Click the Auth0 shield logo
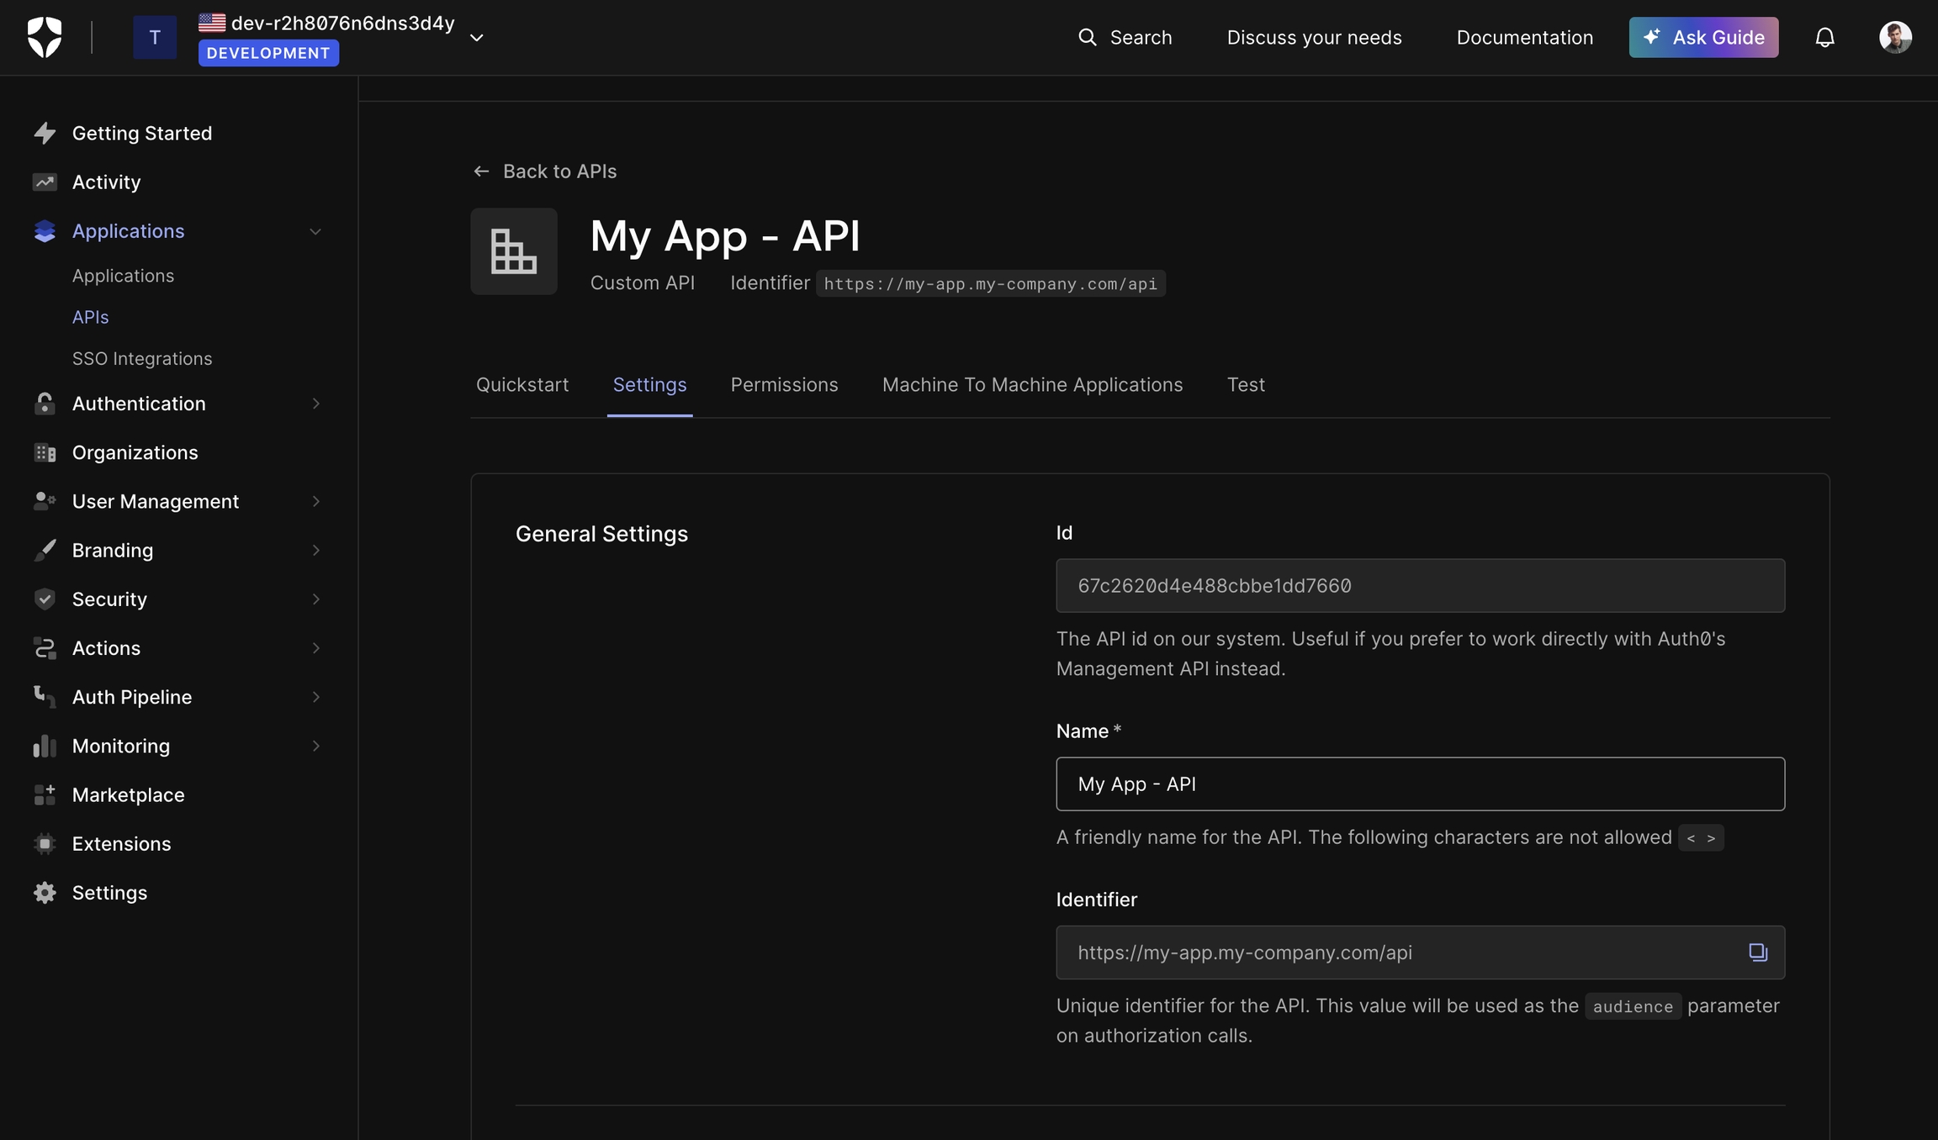 (45, 37)
